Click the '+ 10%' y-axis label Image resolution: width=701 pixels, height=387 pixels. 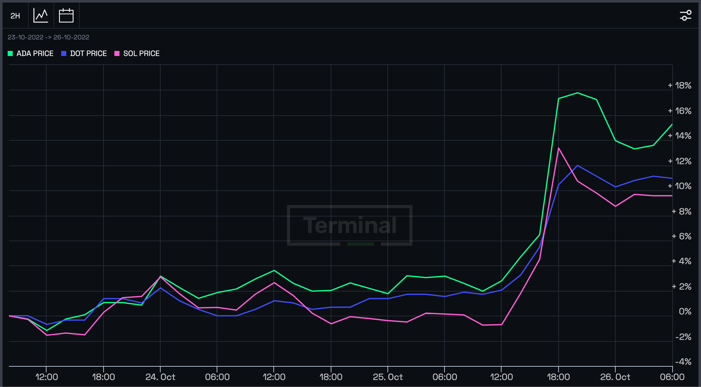click(x=680, y=186)
